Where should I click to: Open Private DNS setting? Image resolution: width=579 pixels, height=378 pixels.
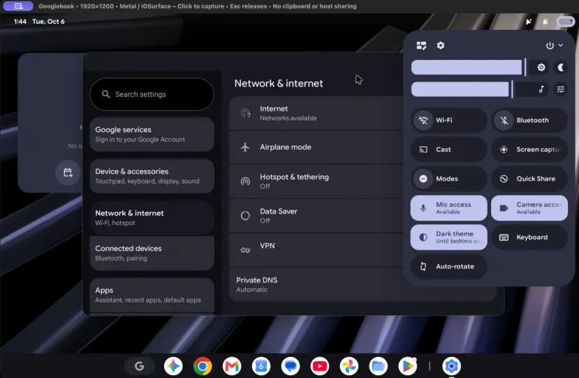tap(362, 285)
